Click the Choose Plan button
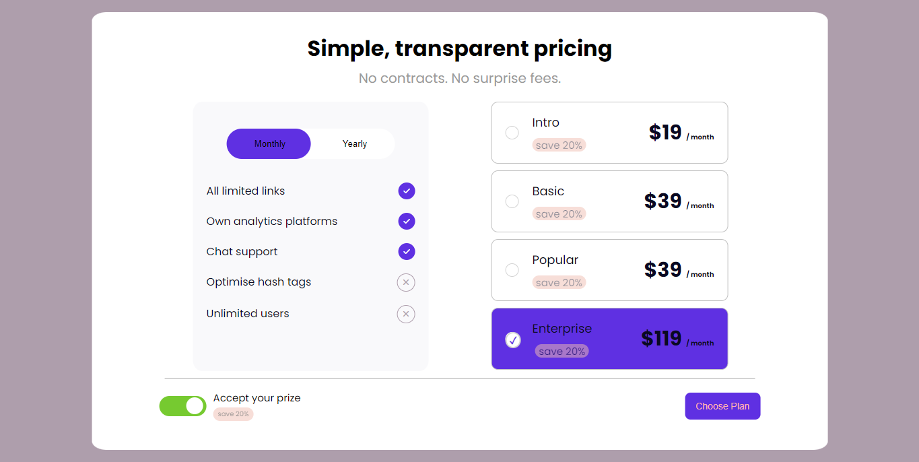The height and width of the screenshot is (462, 919). click(722, 406)
